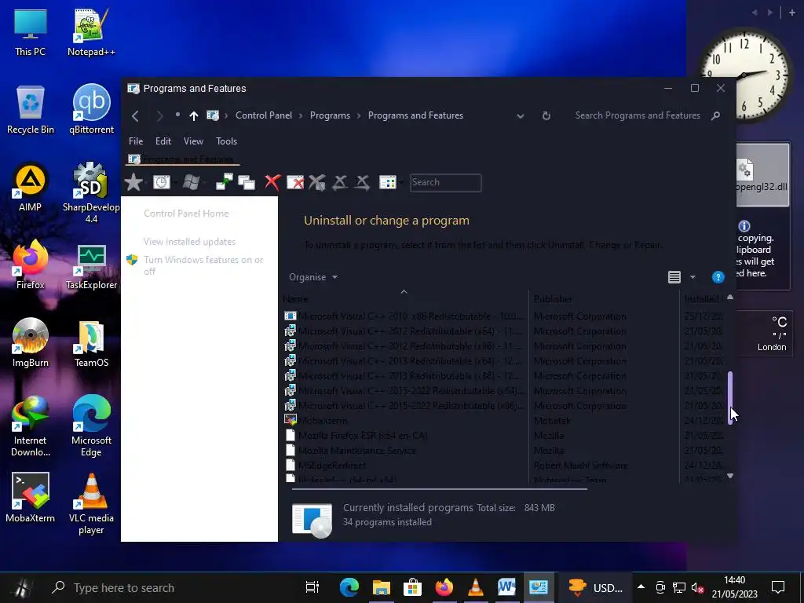Click the gray X with right arrow icon
The image size is (804, 603).
362,182
